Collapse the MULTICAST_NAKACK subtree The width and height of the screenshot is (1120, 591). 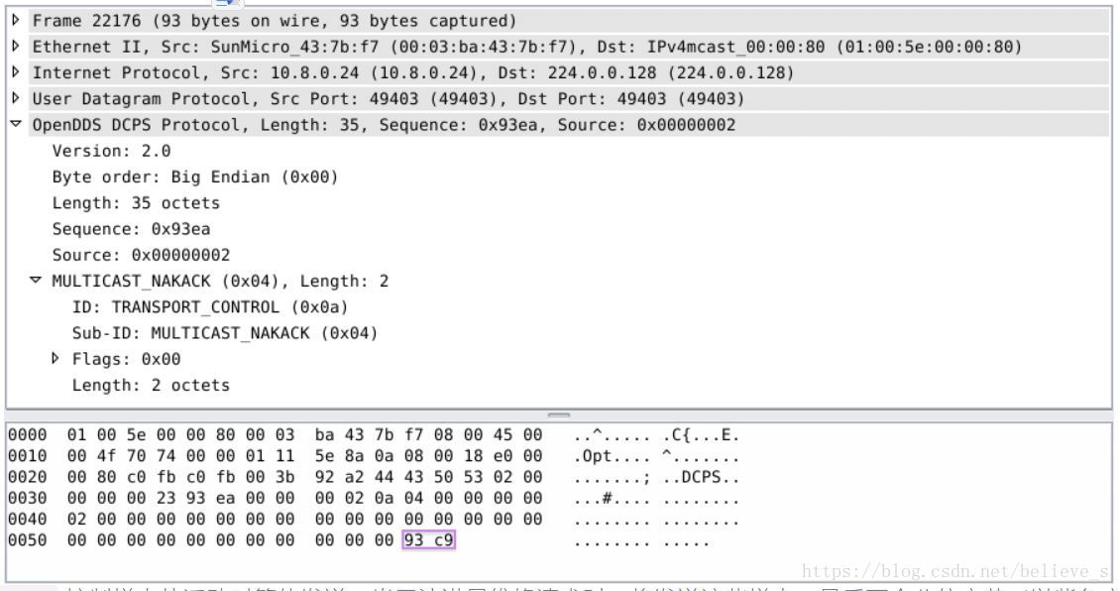coord(36,281)
